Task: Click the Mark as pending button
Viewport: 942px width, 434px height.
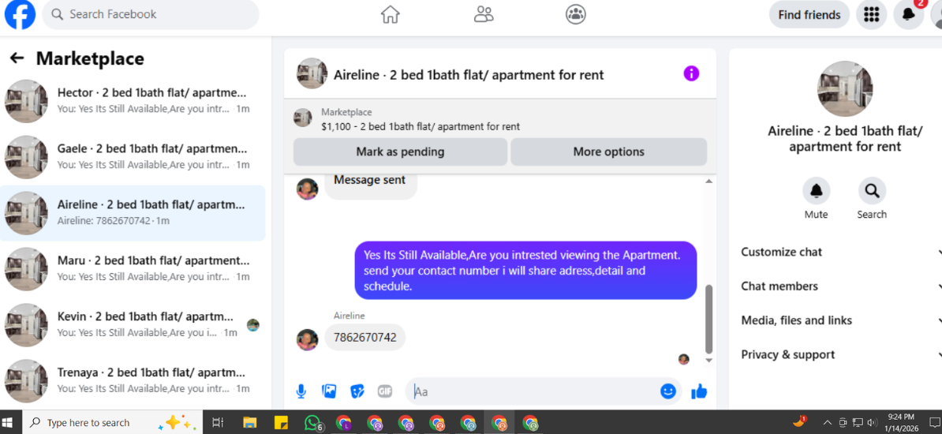Action: [400, 152]
